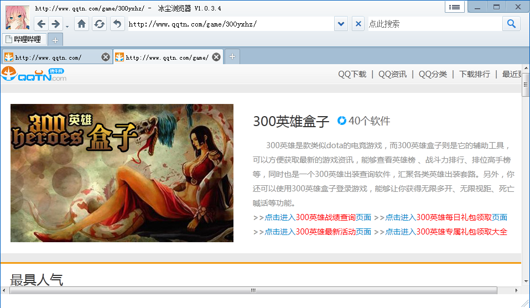Click the blue icon beside 40个软件
The width and height of the screenshot is (530, 308).
[x=342, y=121]
